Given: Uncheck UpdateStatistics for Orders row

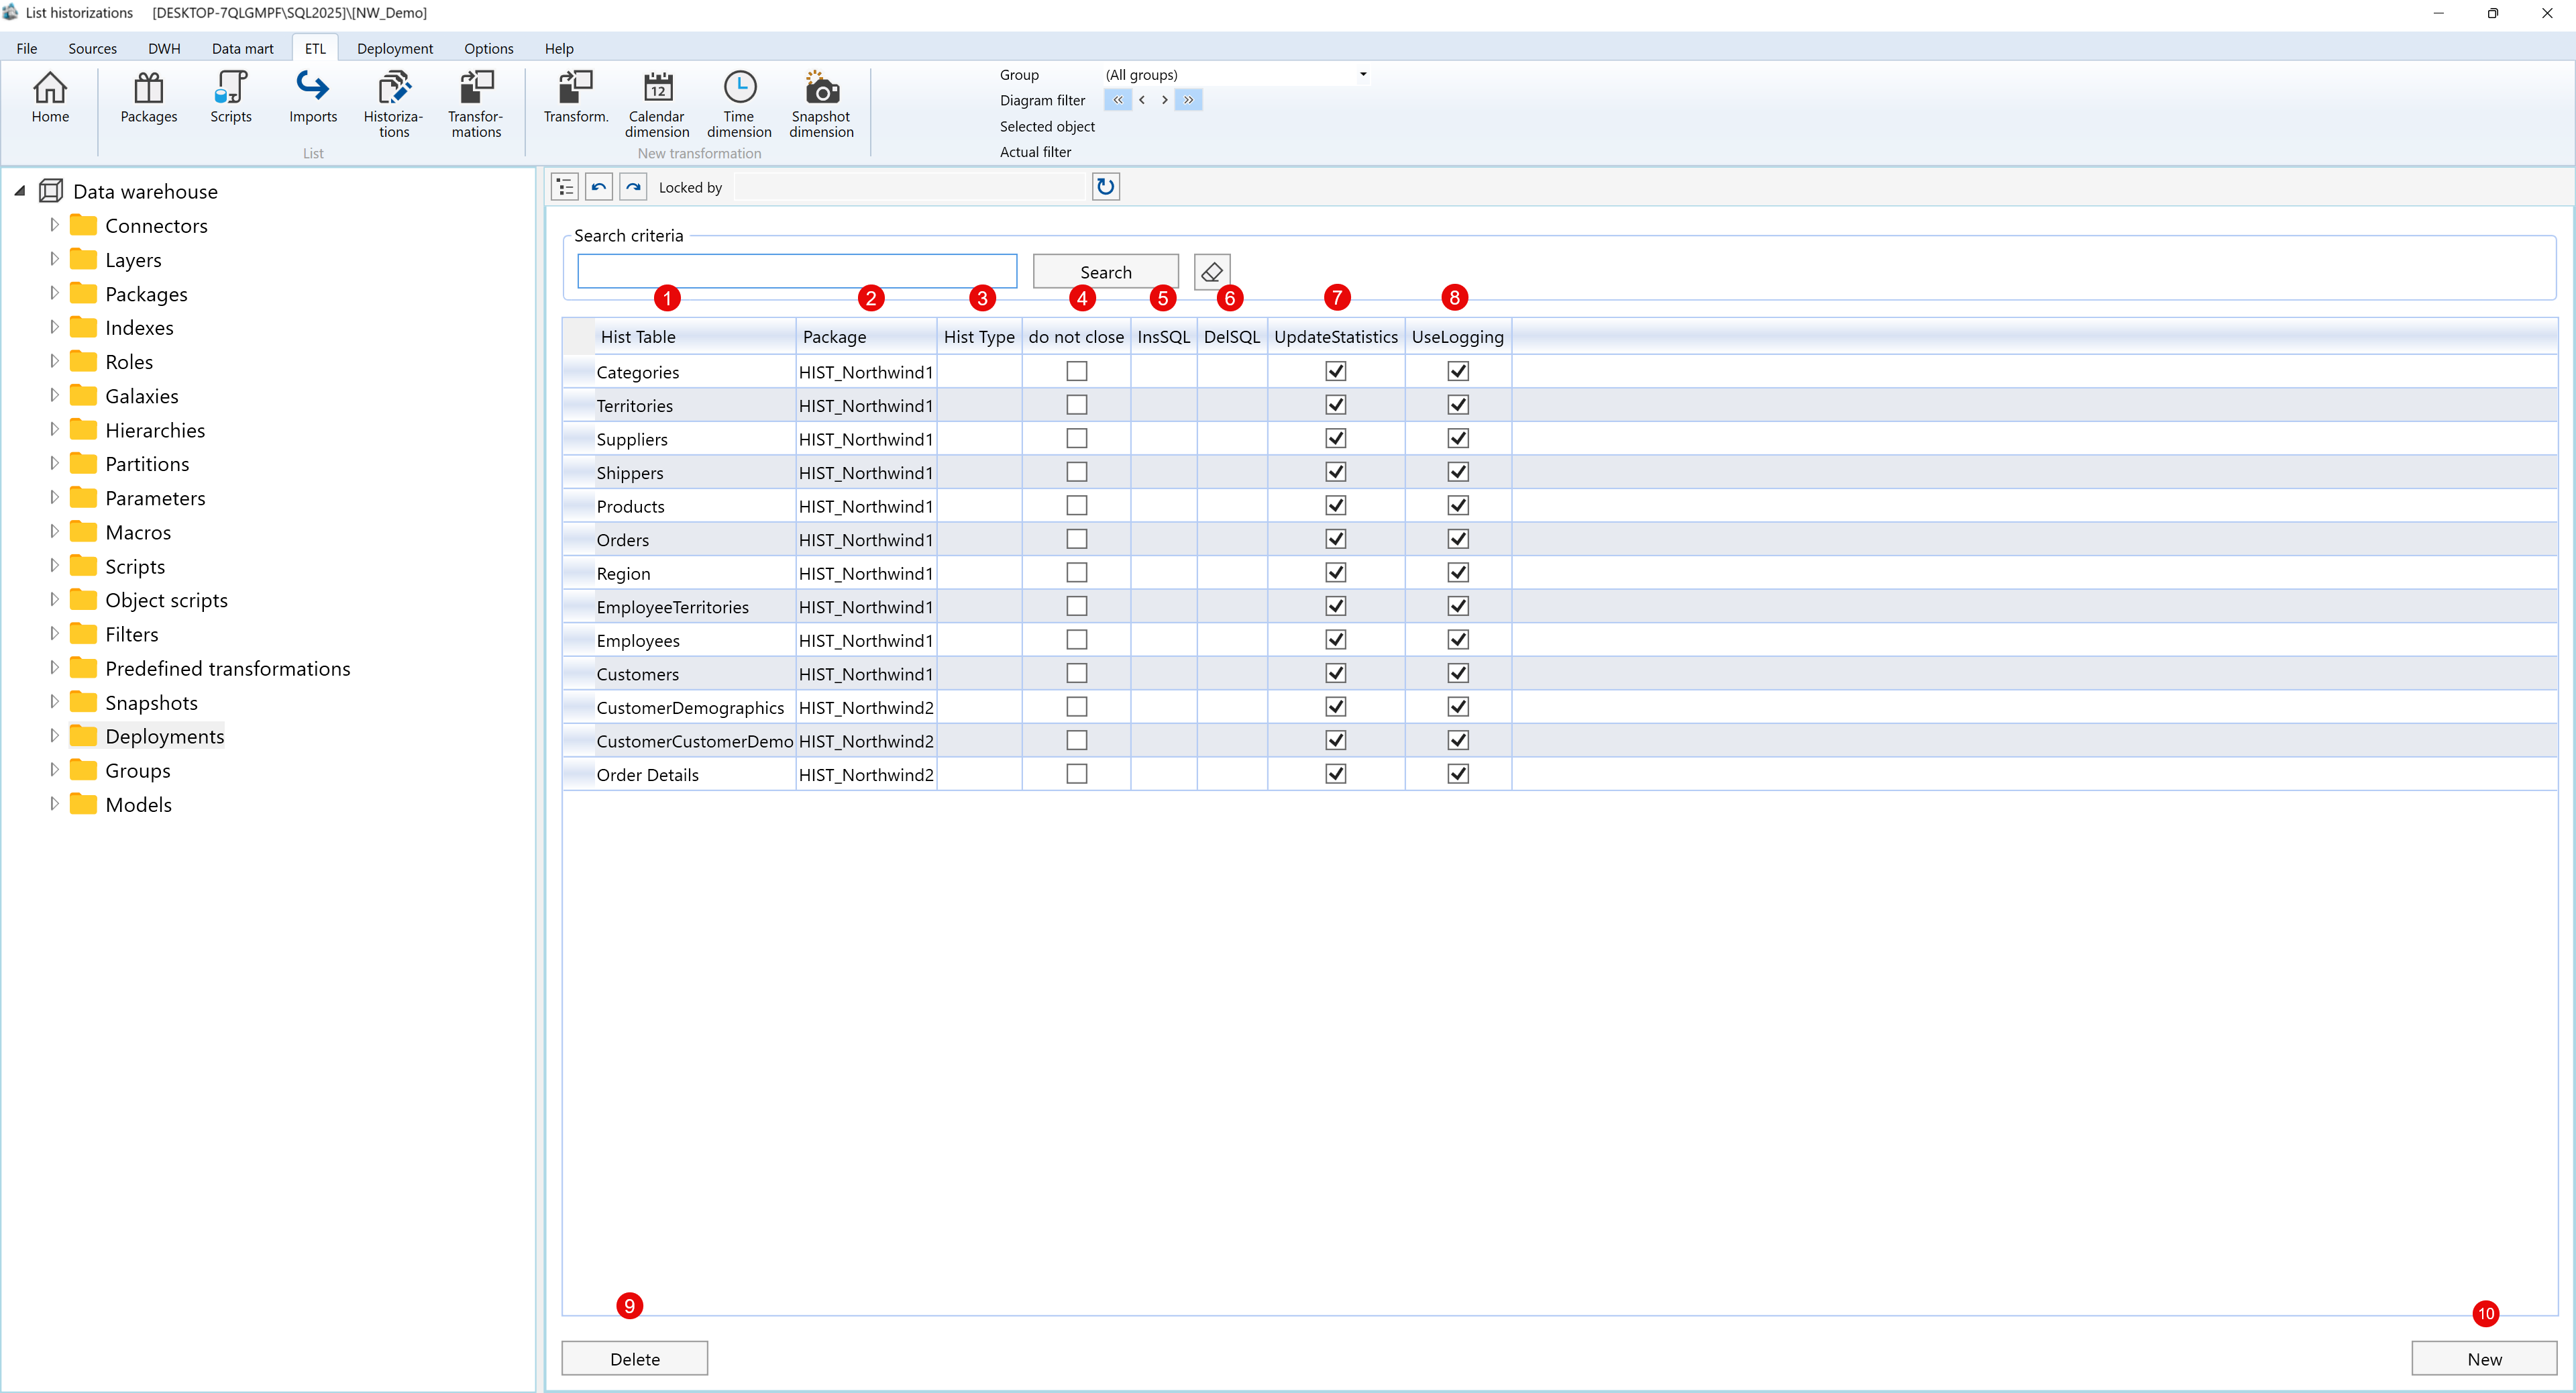Looking at the screenshot, I should click(1335, 540).
